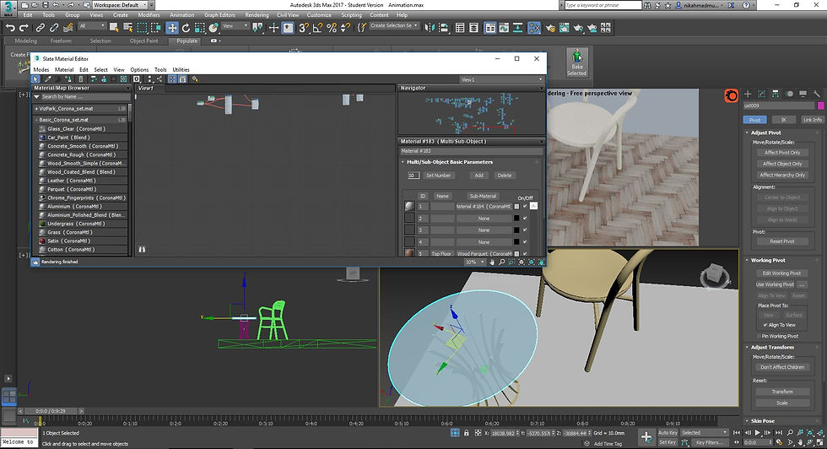
Task: Toggle On/Off checkbox for Top Floor row
Action: tap(525, 254)
